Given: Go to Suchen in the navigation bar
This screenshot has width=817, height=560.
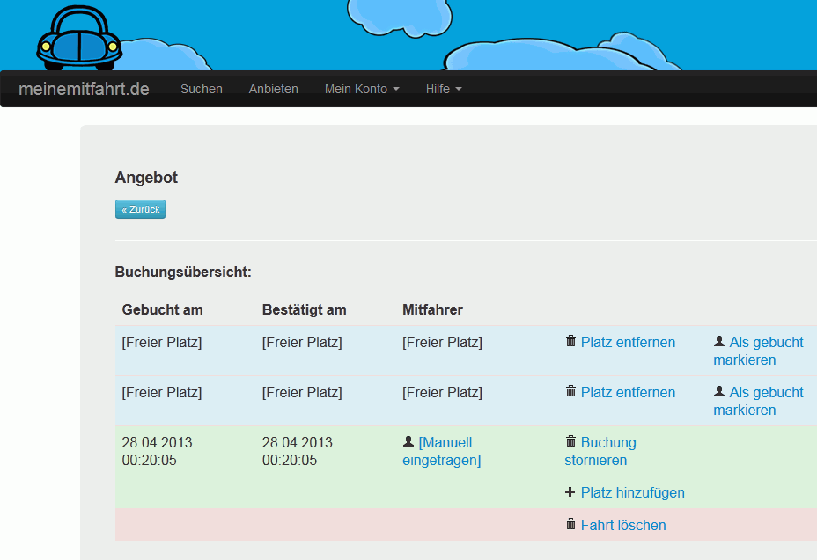Looking at the screenshot, I should (x=202, y=89).
